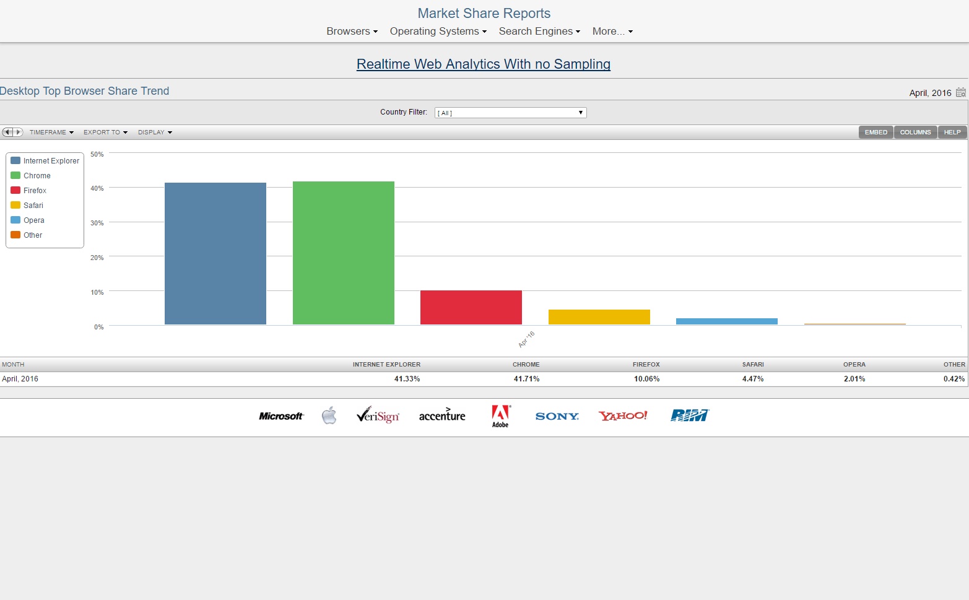Expand the Export To dropdown
This screenshot has width=969, height=600.
tap(105, 133)
